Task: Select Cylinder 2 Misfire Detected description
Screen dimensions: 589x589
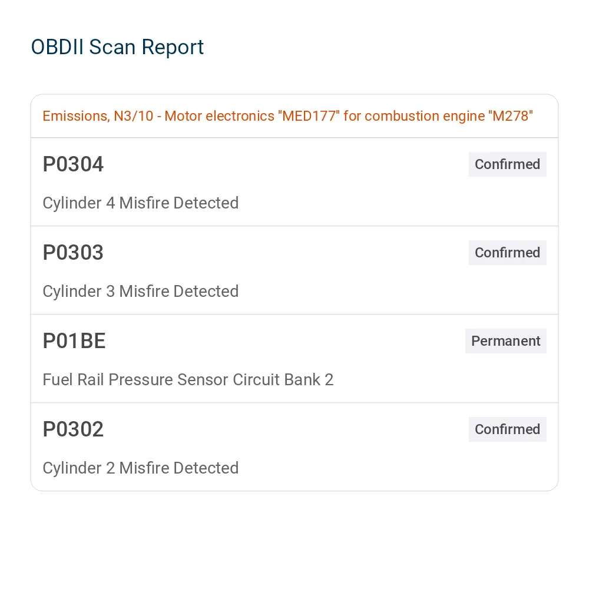Action: click(141, 468)
